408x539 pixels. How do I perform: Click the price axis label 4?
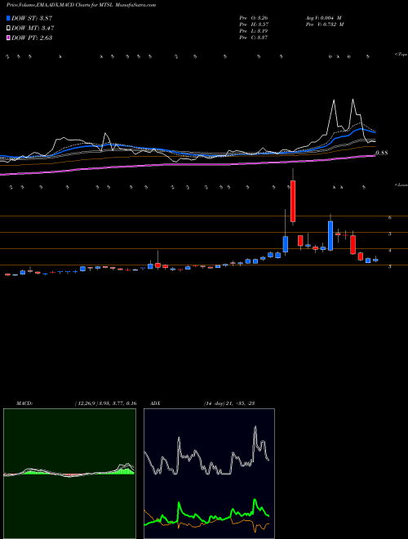(x=390, y=251)
